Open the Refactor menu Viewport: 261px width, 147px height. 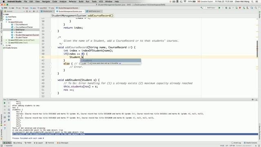(73, 2)
